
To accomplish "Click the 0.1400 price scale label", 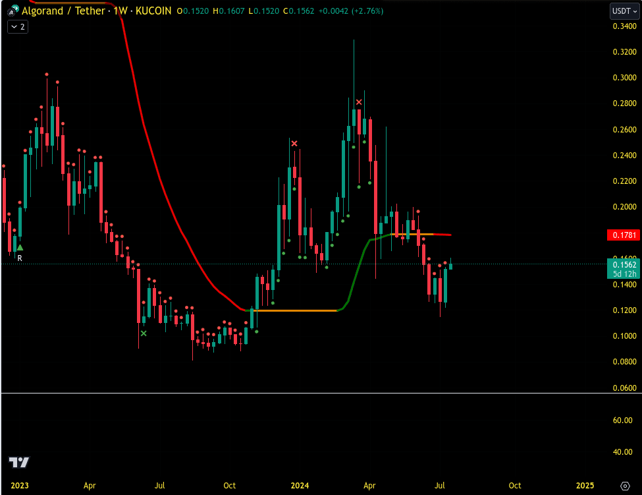I will tap(624, 284).
